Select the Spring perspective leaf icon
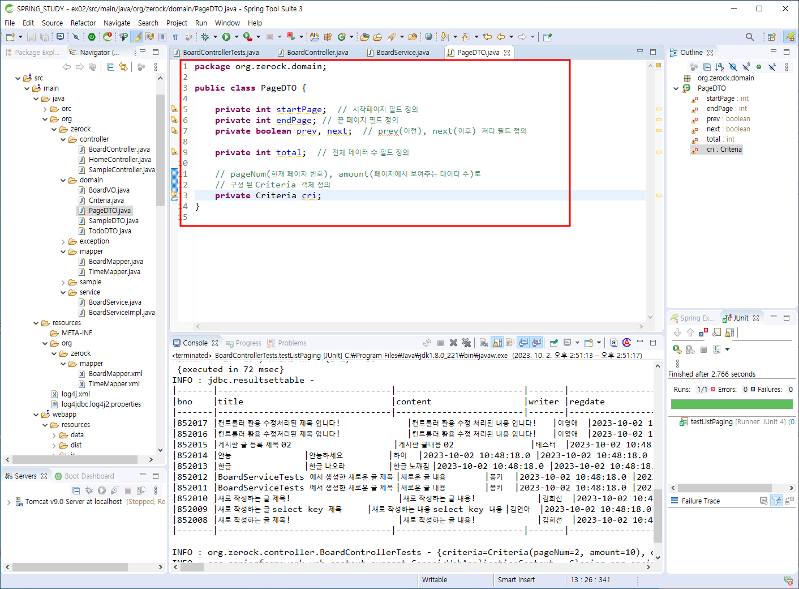This screenshot has height=589, width=799. [790, 37]
